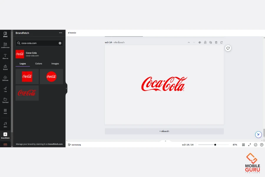This screenshot has height=177, width=265.
Task: Open the brandfetch.com claim link
Action: [55, 144]
